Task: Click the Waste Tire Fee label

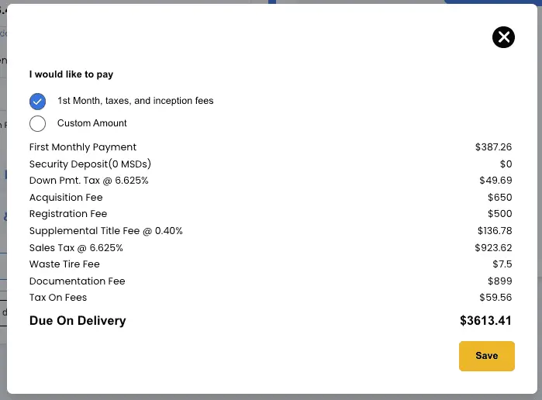Action: pyautogui.click(x=64, y=264)
